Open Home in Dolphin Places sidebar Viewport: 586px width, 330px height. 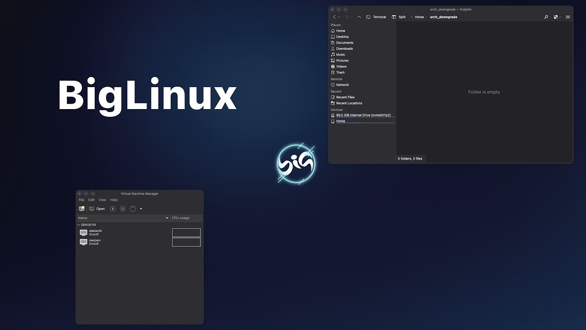pos(362,31)
